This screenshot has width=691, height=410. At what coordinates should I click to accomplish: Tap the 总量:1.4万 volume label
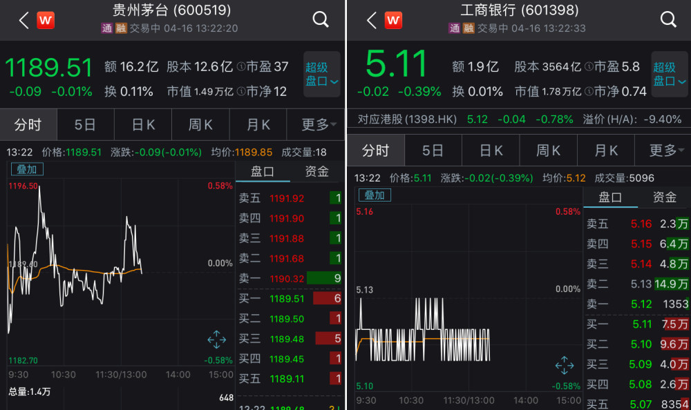point(30,391)
